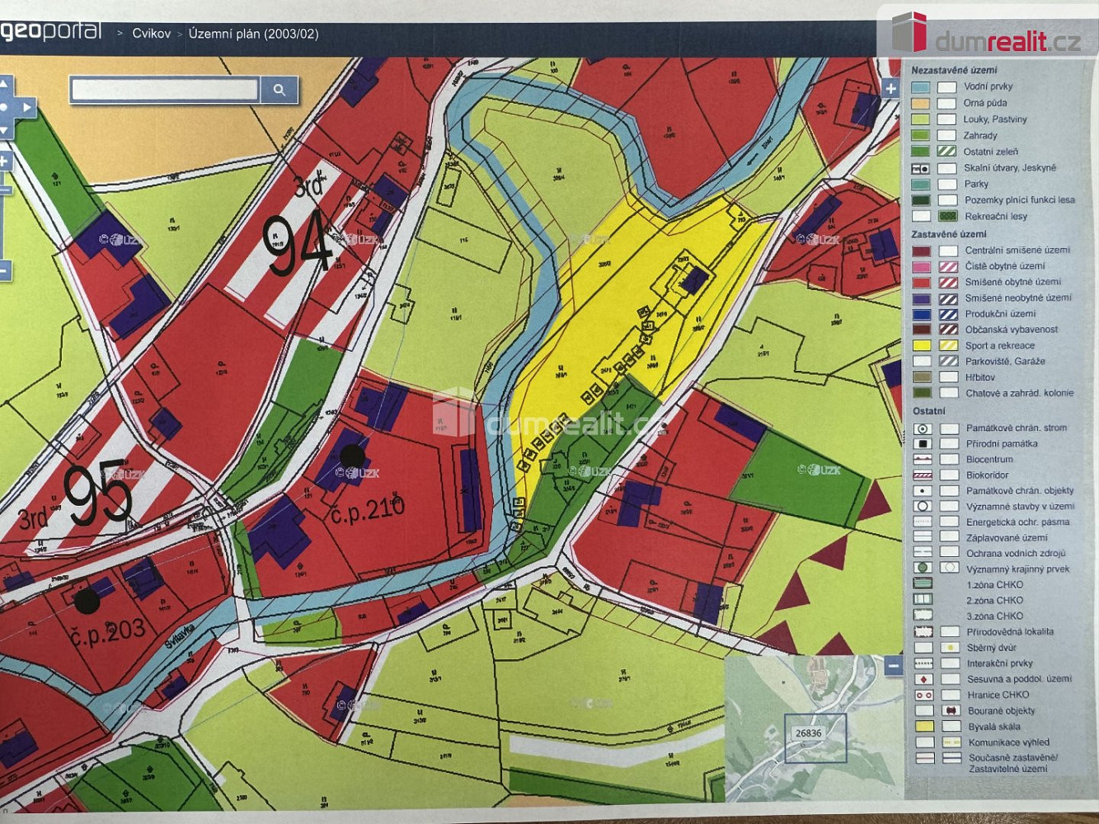Click the overview minimap thumbnail
1099x824 pixels.
point(814,728)
